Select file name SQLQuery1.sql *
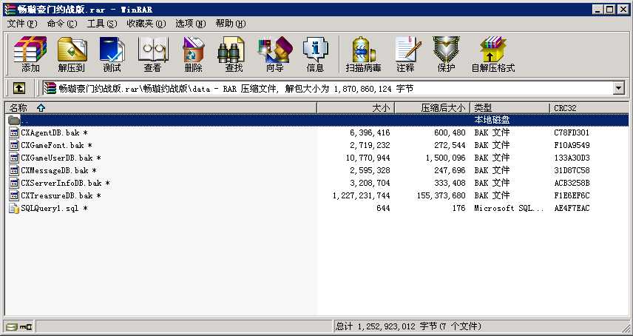The width and height of the screenshot is (633, 336). pyautogui.click(x=54, y=209)
